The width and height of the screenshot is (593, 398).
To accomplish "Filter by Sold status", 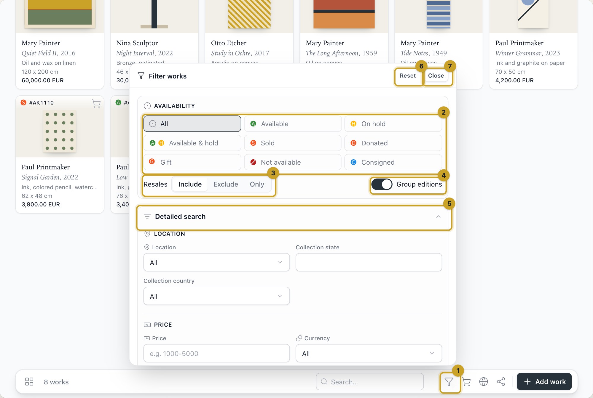I will pyautogui.click(x=293, y=143).
